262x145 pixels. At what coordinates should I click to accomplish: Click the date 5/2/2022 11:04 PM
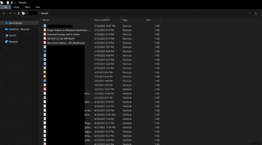104,94
